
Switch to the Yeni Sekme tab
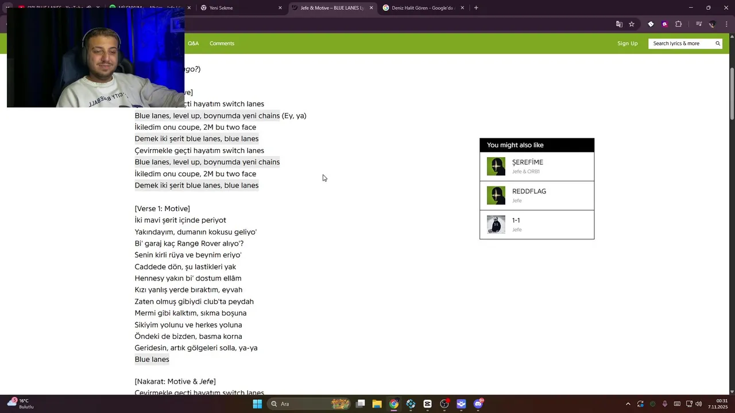(x=241, y=8)
